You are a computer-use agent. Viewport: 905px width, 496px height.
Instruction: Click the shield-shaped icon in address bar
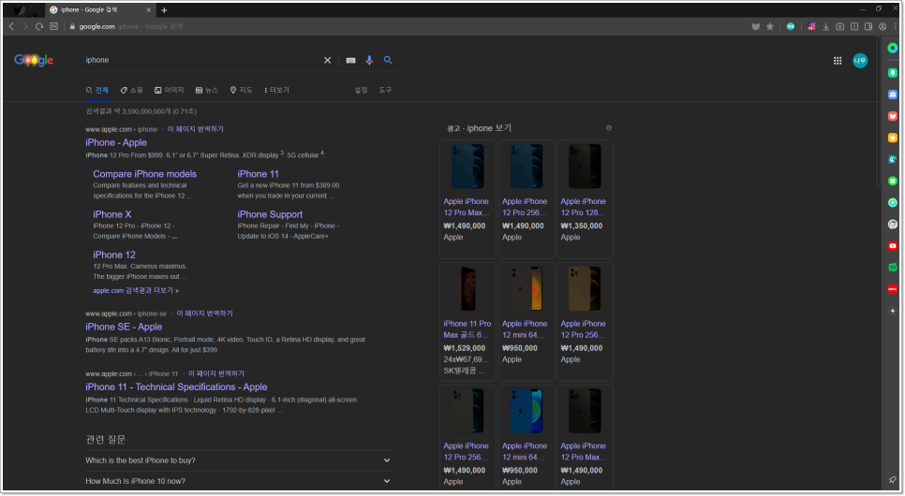tap(755, 26)
